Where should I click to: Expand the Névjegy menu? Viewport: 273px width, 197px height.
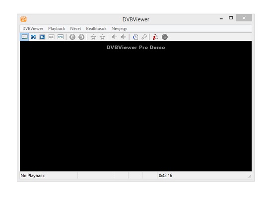[119, 29]
